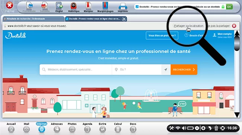Click the curved undo arrow in the tray
242x135 pixels.
[210, 128]
